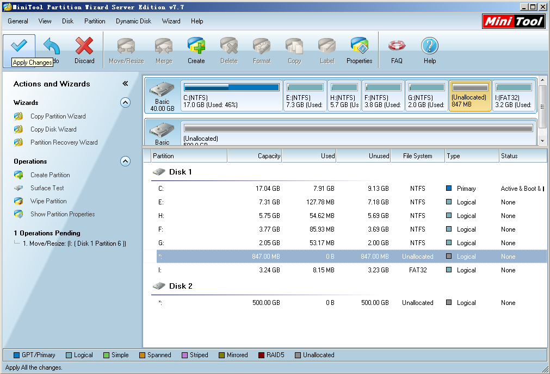Select H:(NTFS) partition block in disk map
Viewport: 550px width, 374px height.
[x=344, y=96]
